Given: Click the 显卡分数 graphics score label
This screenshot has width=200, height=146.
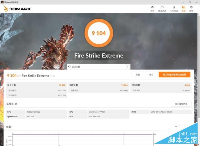Looking at the screenshot, I should [12, 85].
